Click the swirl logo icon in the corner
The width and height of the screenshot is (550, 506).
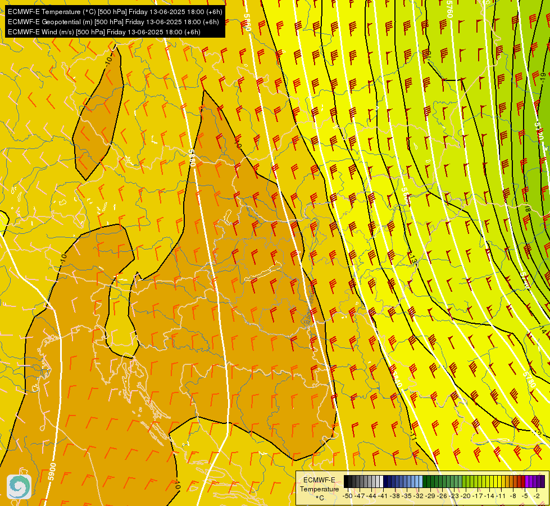(x=19, y=487)
